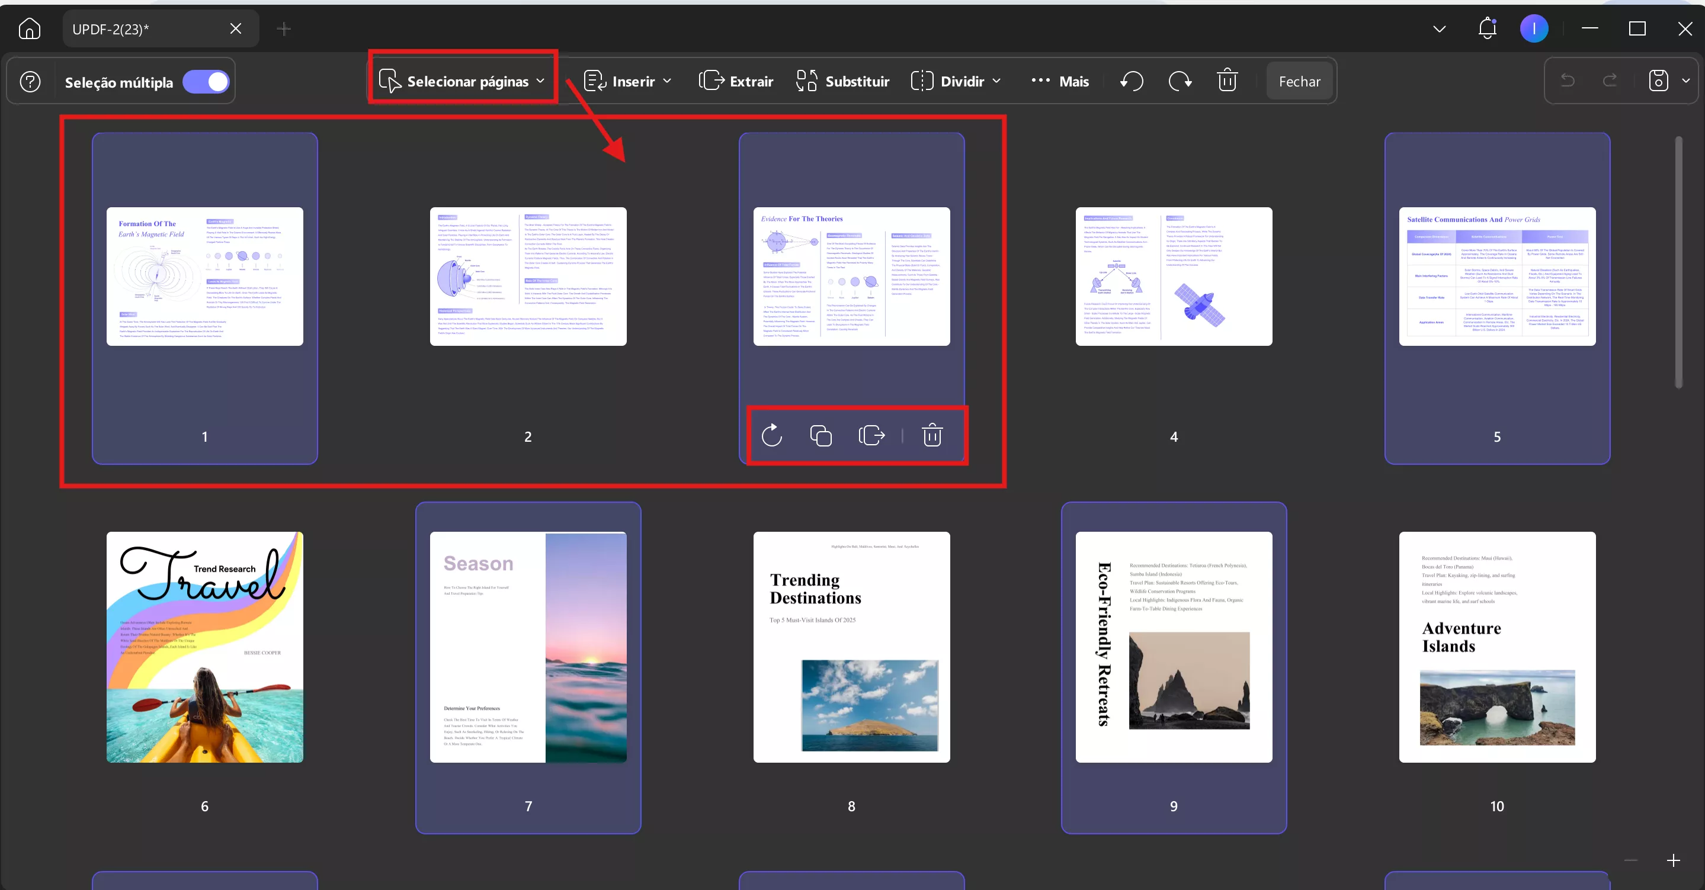The image size is (1705, 890).
Task: Turn off the Seleção múltipla switch
Action: [x=207, y=82]
